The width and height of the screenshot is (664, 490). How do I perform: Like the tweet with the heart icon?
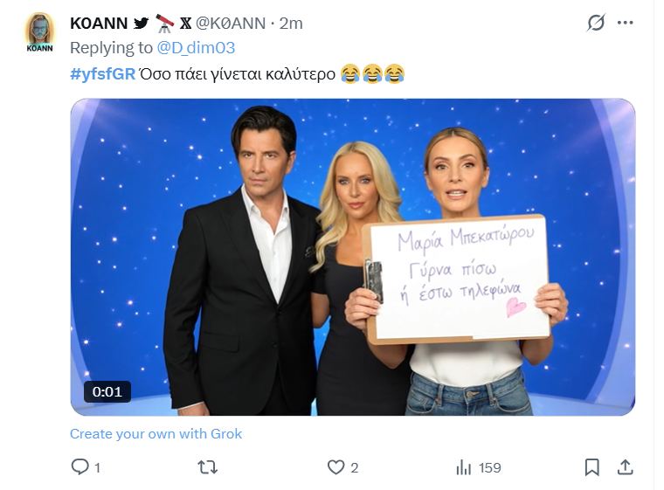click(x=336, y=468)
